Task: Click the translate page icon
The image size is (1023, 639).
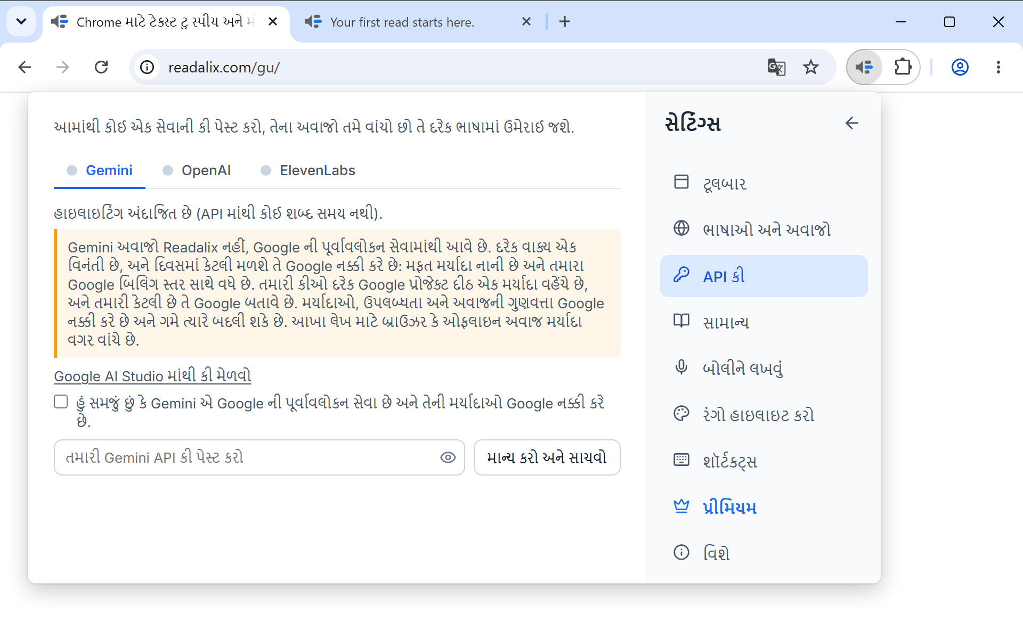Action: click(776, 67)
